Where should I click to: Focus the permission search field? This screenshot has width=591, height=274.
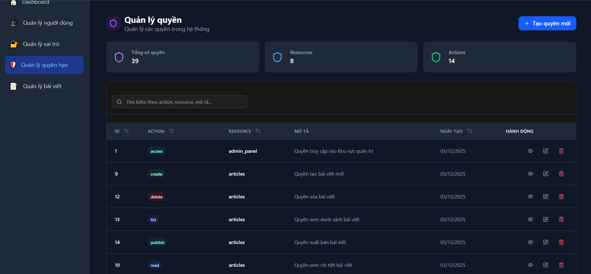point(180,102)
